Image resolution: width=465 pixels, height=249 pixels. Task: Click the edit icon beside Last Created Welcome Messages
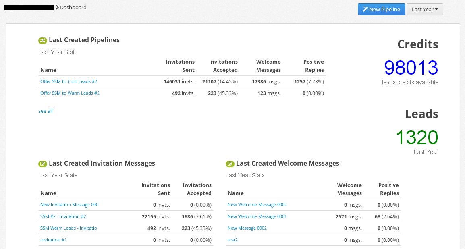coord(230,164)
